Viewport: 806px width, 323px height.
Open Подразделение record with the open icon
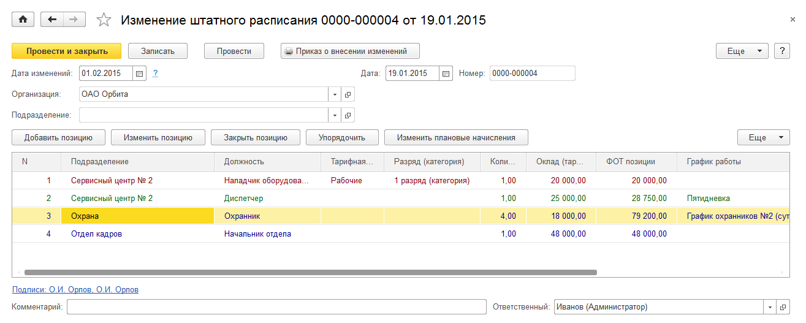[x=348, y=115]
